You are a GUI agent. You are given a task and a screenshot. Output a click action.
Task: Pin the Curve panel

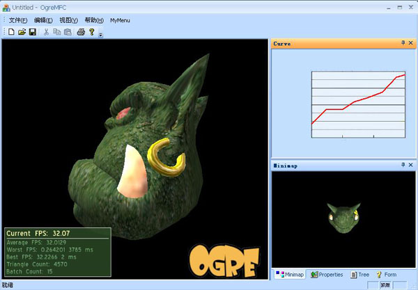coord(403,43)
